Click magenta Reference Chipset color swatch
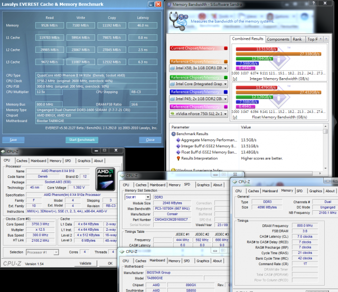338x292 pixels. tap(226, 107)
